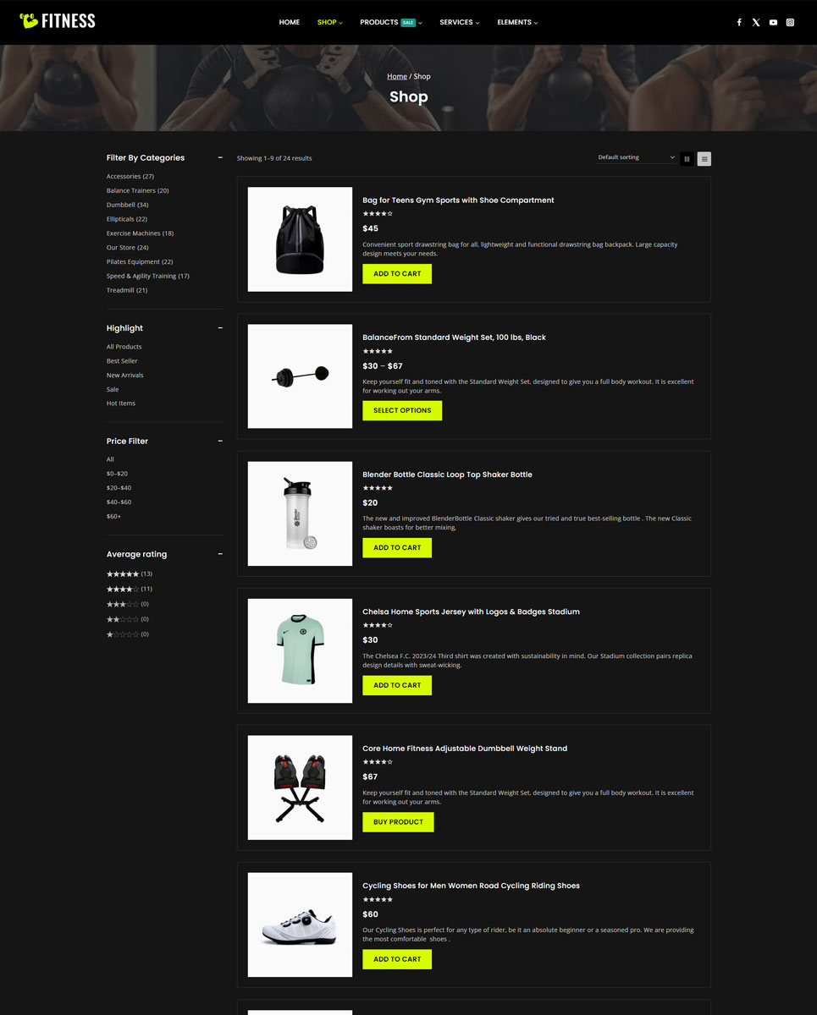Open the Services menu item

click(459, 22)
